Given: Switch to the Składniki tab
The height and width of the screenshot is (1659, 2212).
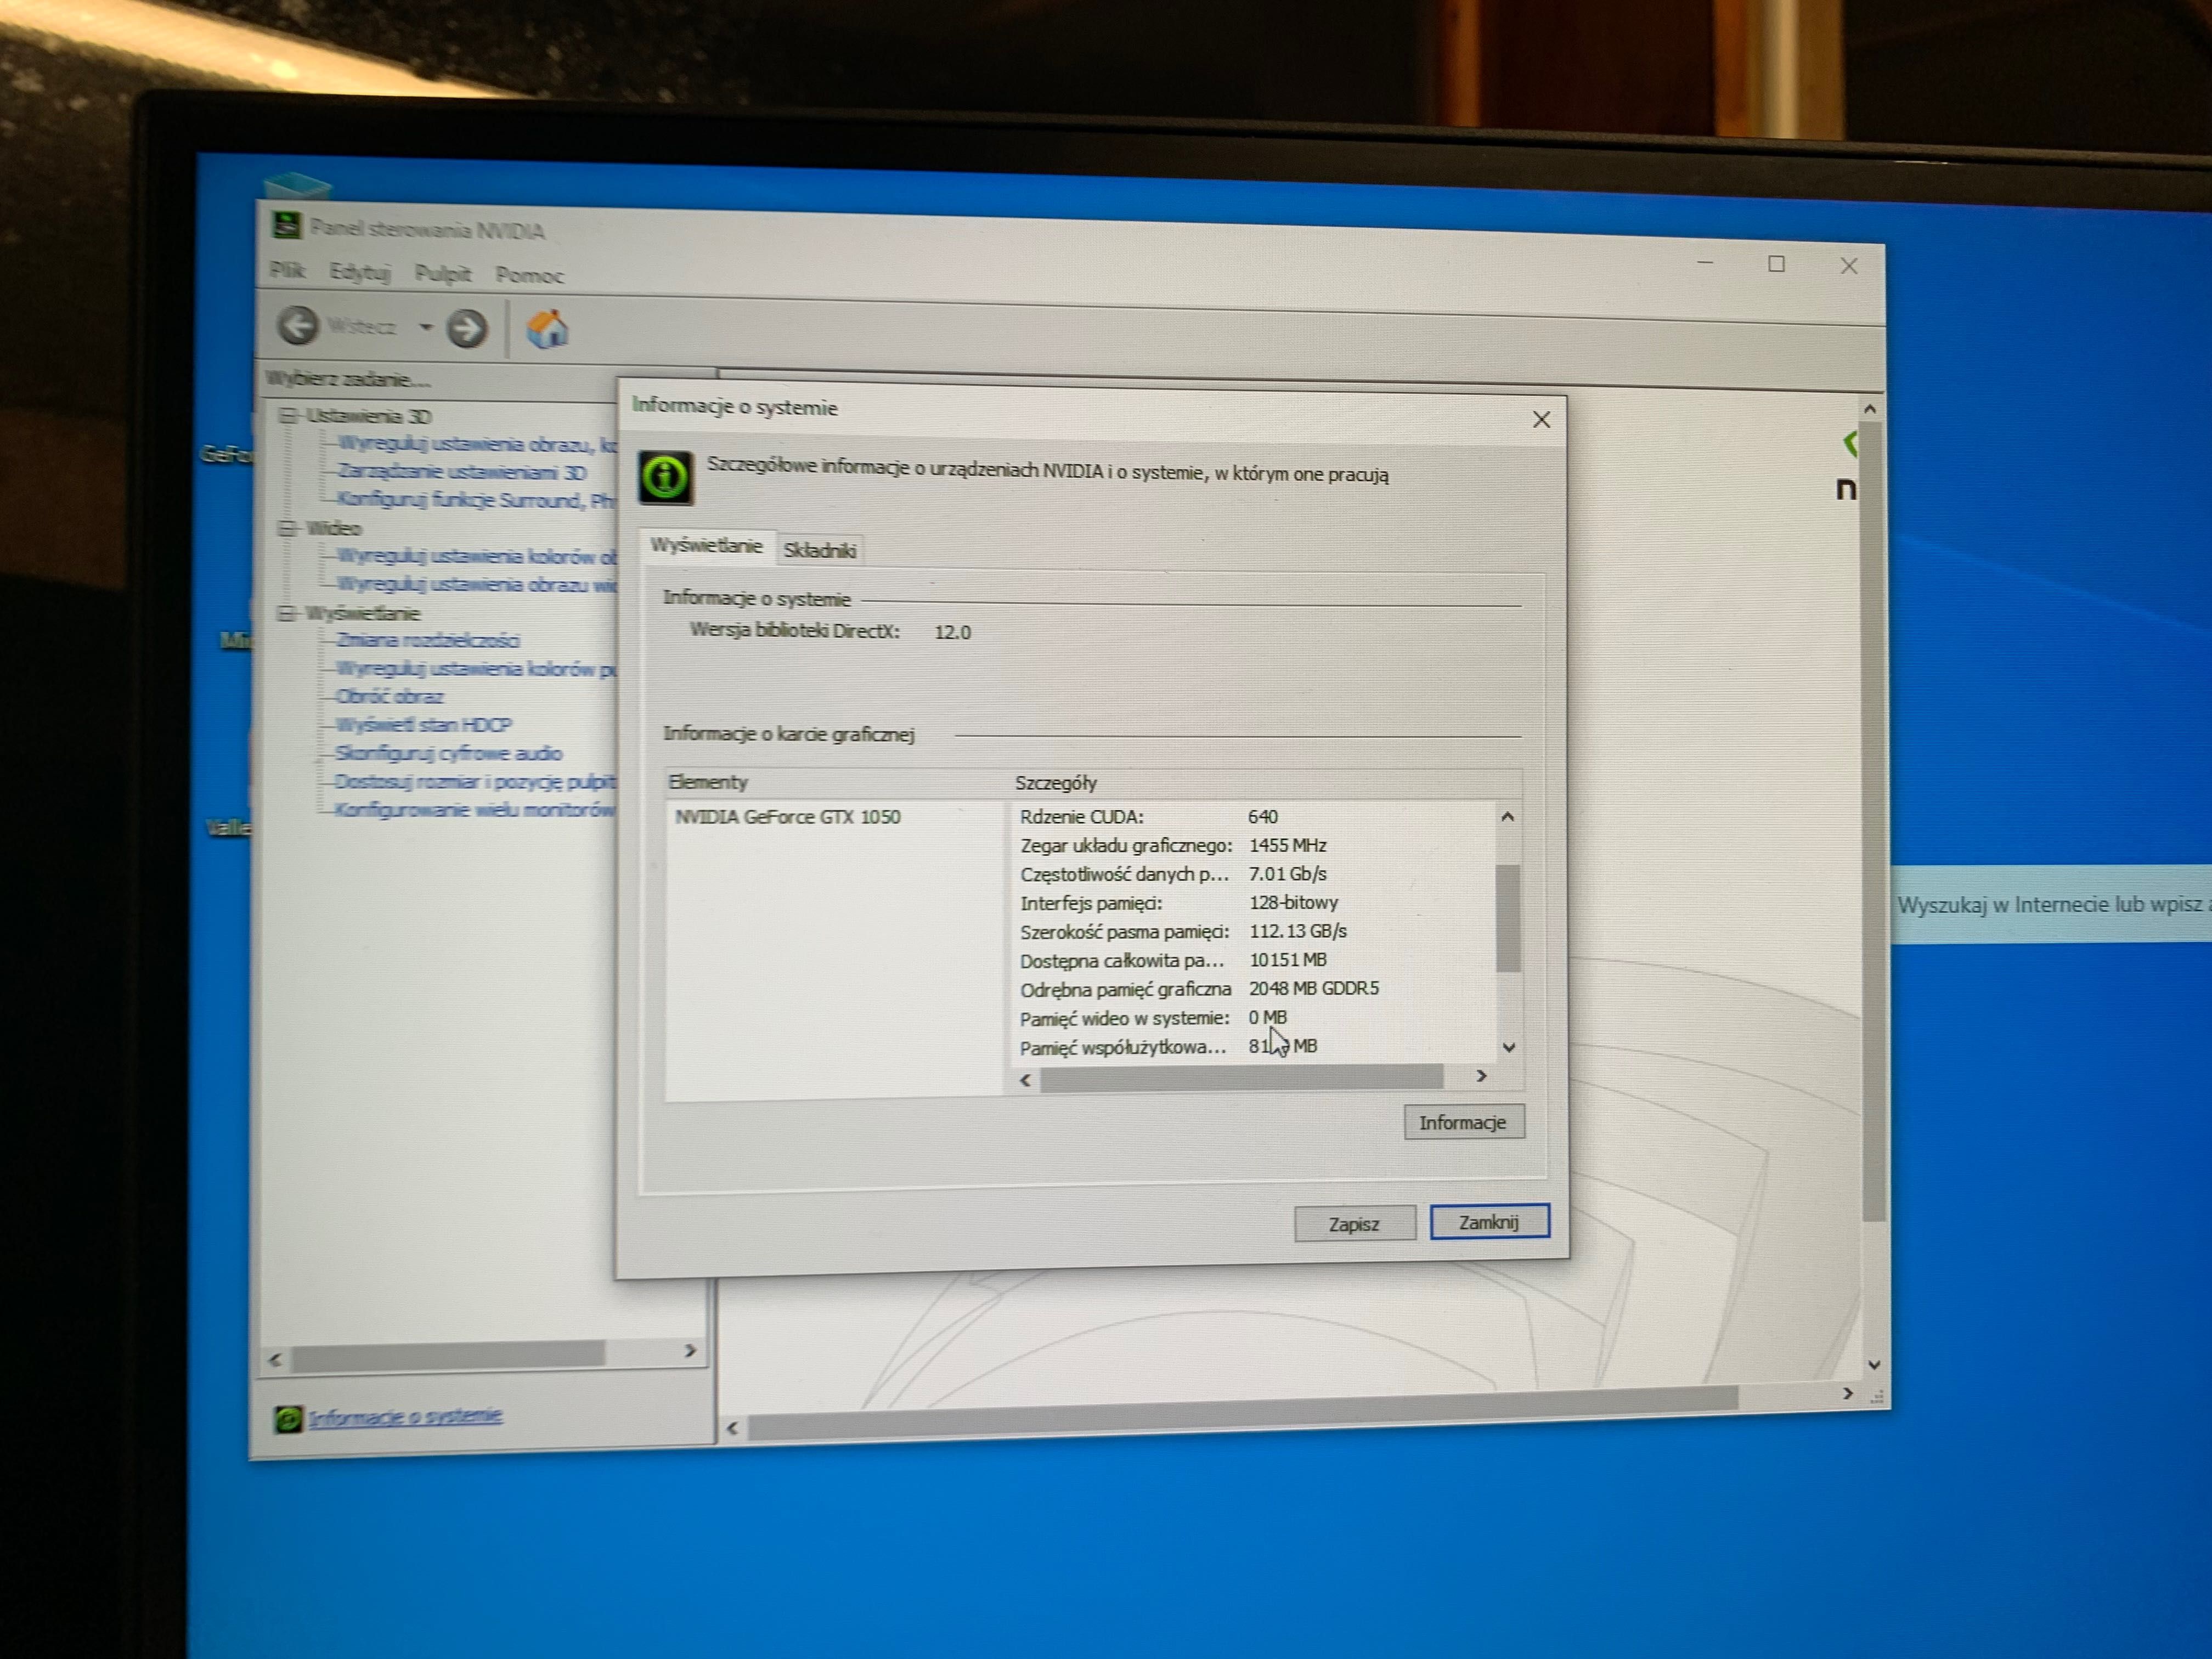Looking at the screenshot, I should tap(819, 550).
